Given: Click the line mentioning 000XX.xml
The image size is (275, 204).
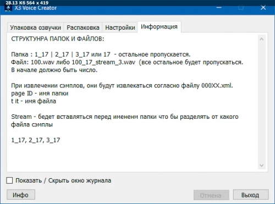Looking at the screenshot, I should pyautogui.click(x=122, y=86).
